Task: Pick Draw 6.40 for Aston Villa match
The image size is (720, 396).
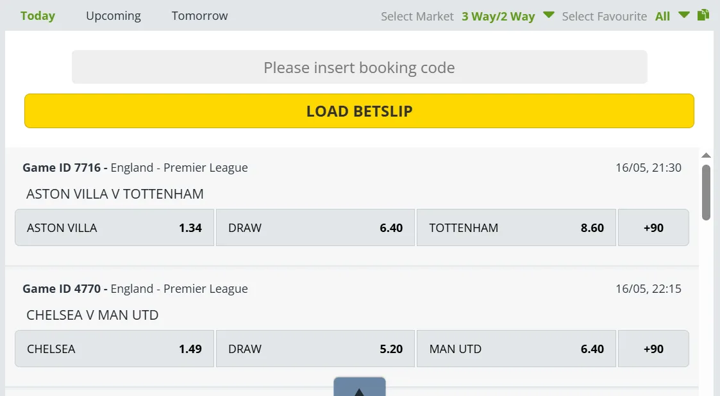Action: (315, 227)
